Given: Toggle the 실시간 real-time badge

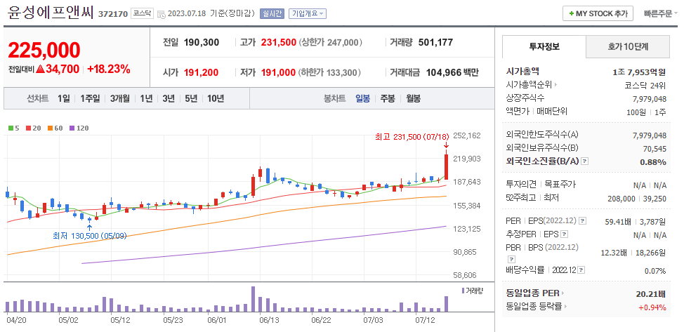Looking at the screenshot, I should point(272,13).
